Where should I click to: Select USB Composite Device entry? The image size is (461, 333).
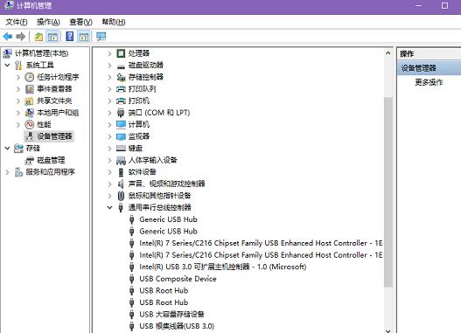(x=178, y=279)
